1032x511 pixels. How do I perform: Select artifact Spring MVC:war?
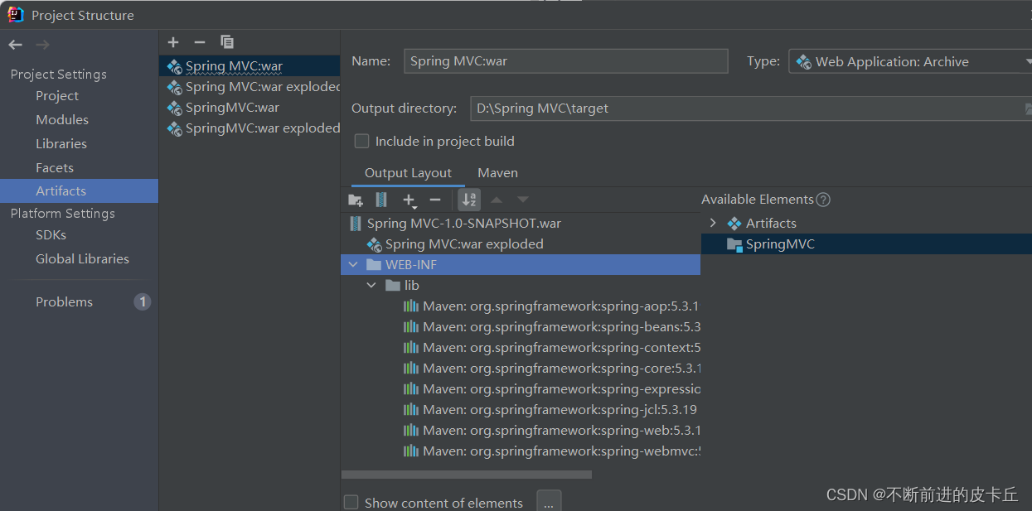[x=250, y=66]
